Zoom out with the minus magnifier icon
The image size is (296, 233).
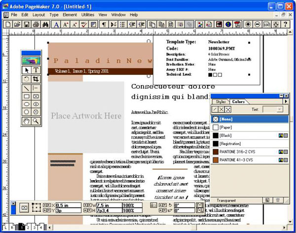tap(258, 24)
